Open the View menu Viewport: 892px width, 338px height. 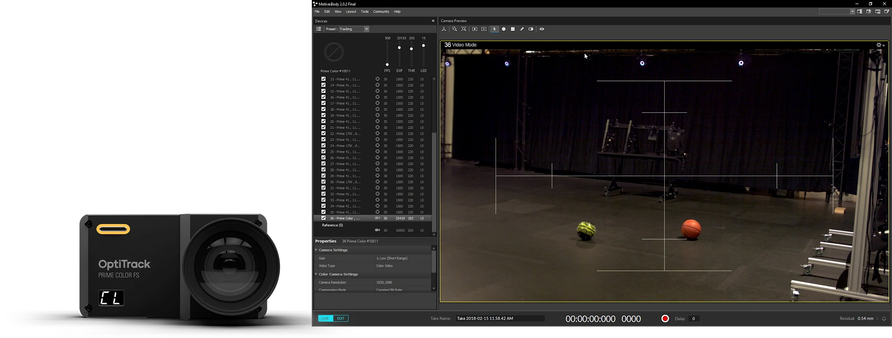coord(338,11)
